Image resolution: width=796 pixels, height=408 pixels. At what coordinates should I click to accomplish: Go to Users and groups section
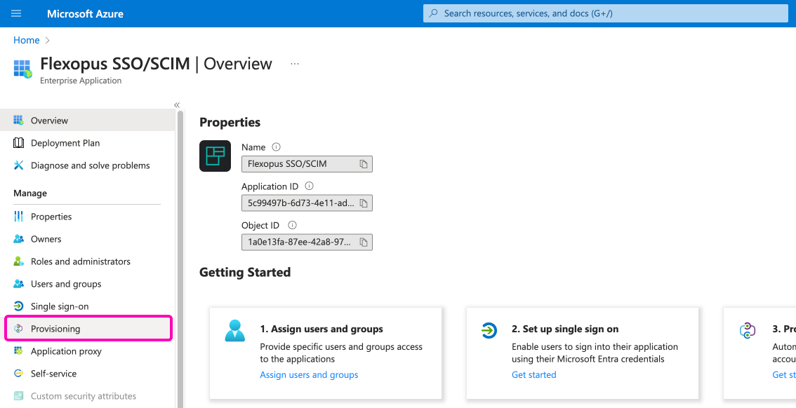click(66, 284)
